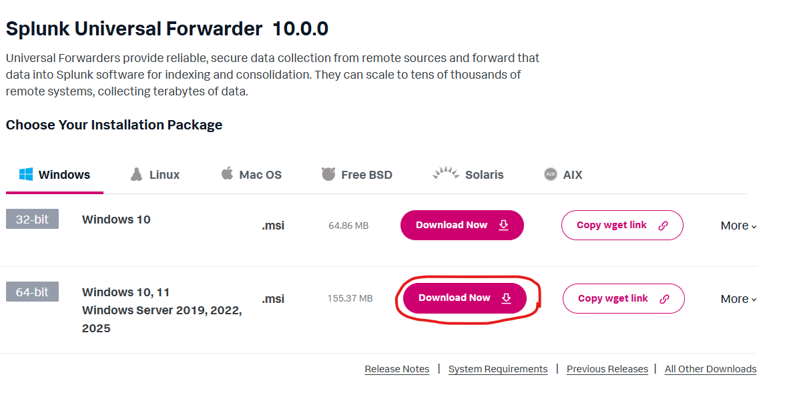Click the Mac OS apple icon
The width and height of the screenshot is (791, 395).
[227, 173]
